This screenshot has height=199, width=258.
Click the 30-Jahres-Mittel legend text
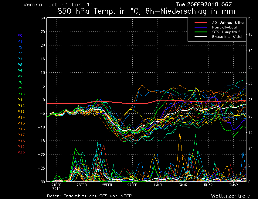tap(228, 23)
